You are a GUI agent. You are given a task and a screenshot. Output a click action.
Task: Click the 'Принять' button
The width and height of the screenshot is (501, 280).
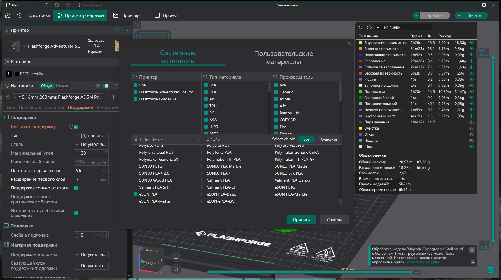pyautogui.click(x=301, y=220)
